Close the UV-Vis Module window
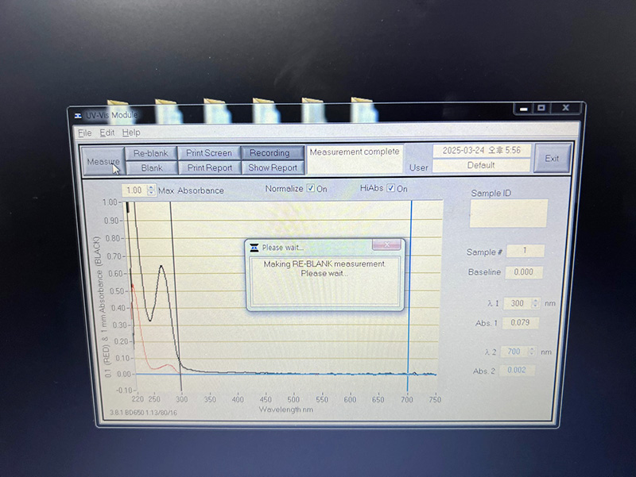Image resolution: width=636 pixels, height=477 pixels. click(565, 108)
